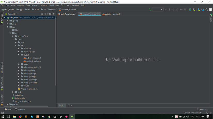This screenshot has height=119, width=213.
Task: Click Hide Project panel icon
Action: point(54,14)
